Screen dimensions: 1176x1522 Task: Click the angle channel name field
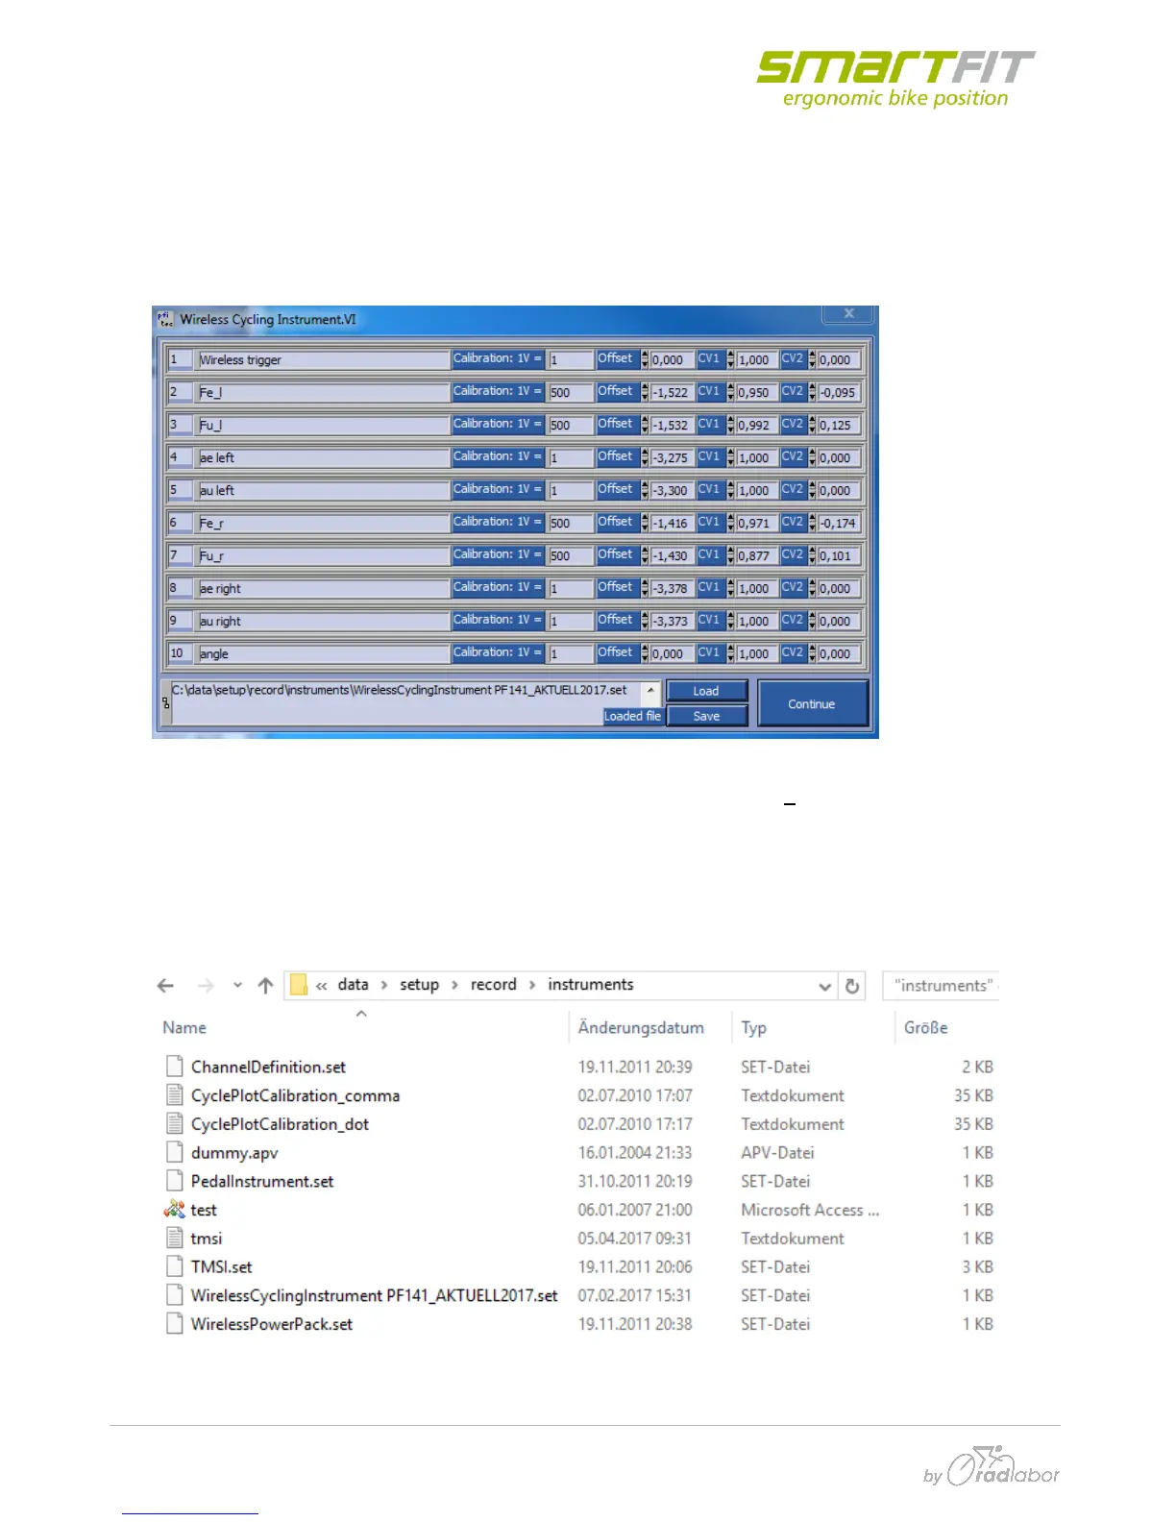[x=323, y=653]
